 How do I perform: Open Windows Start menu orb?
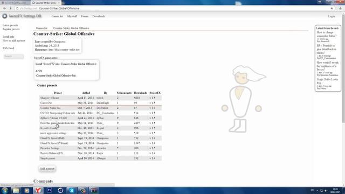coord(5,190)
